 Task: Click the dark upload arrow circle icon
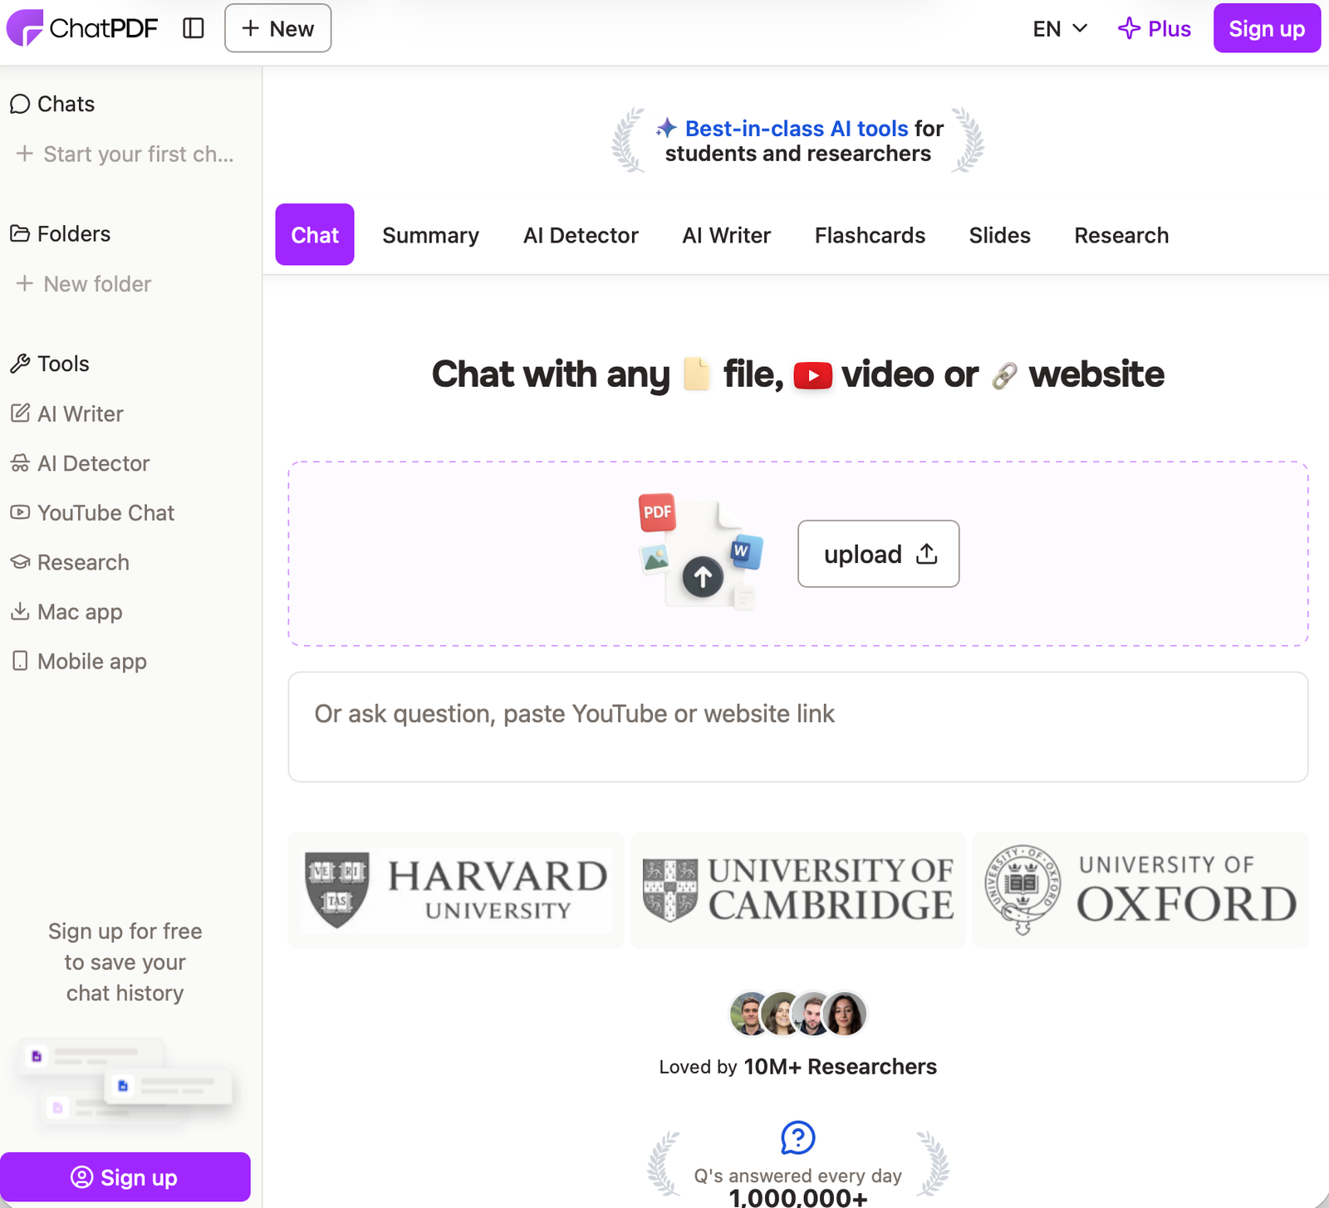(x=703, y=576)
